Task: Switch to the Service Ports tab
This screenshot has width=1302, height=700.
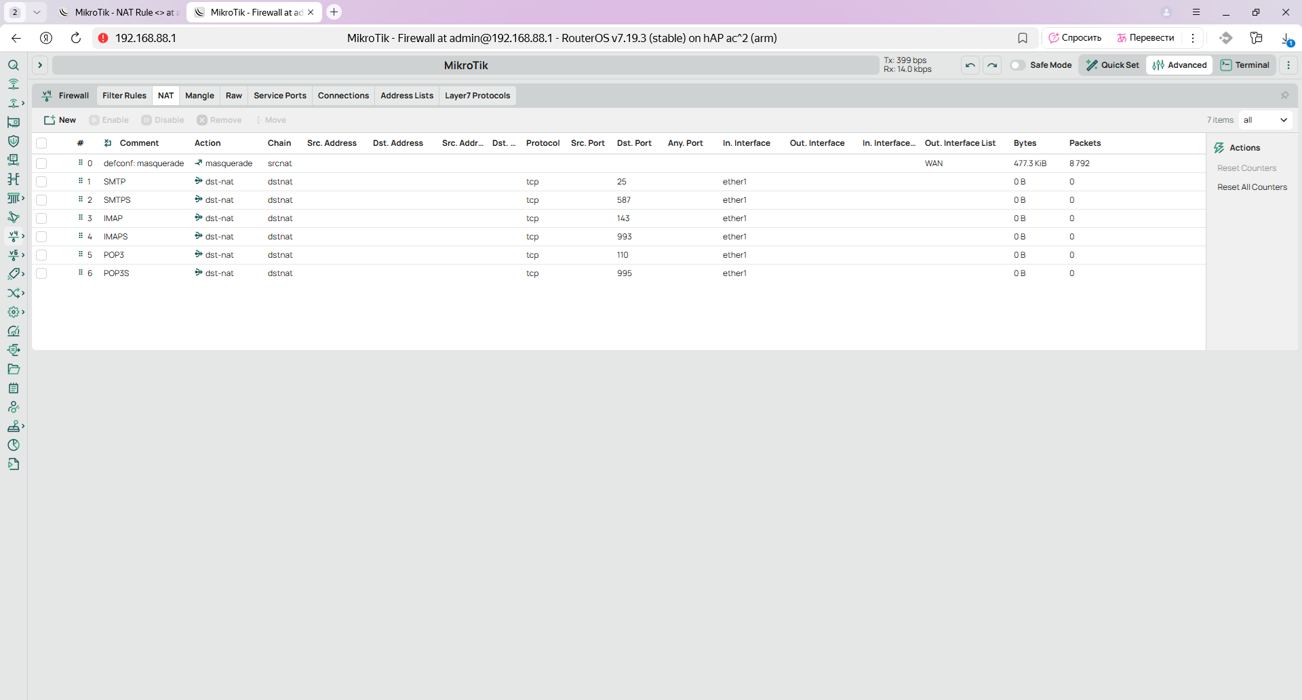Action: pyautogui.click(x=280, y=96)
